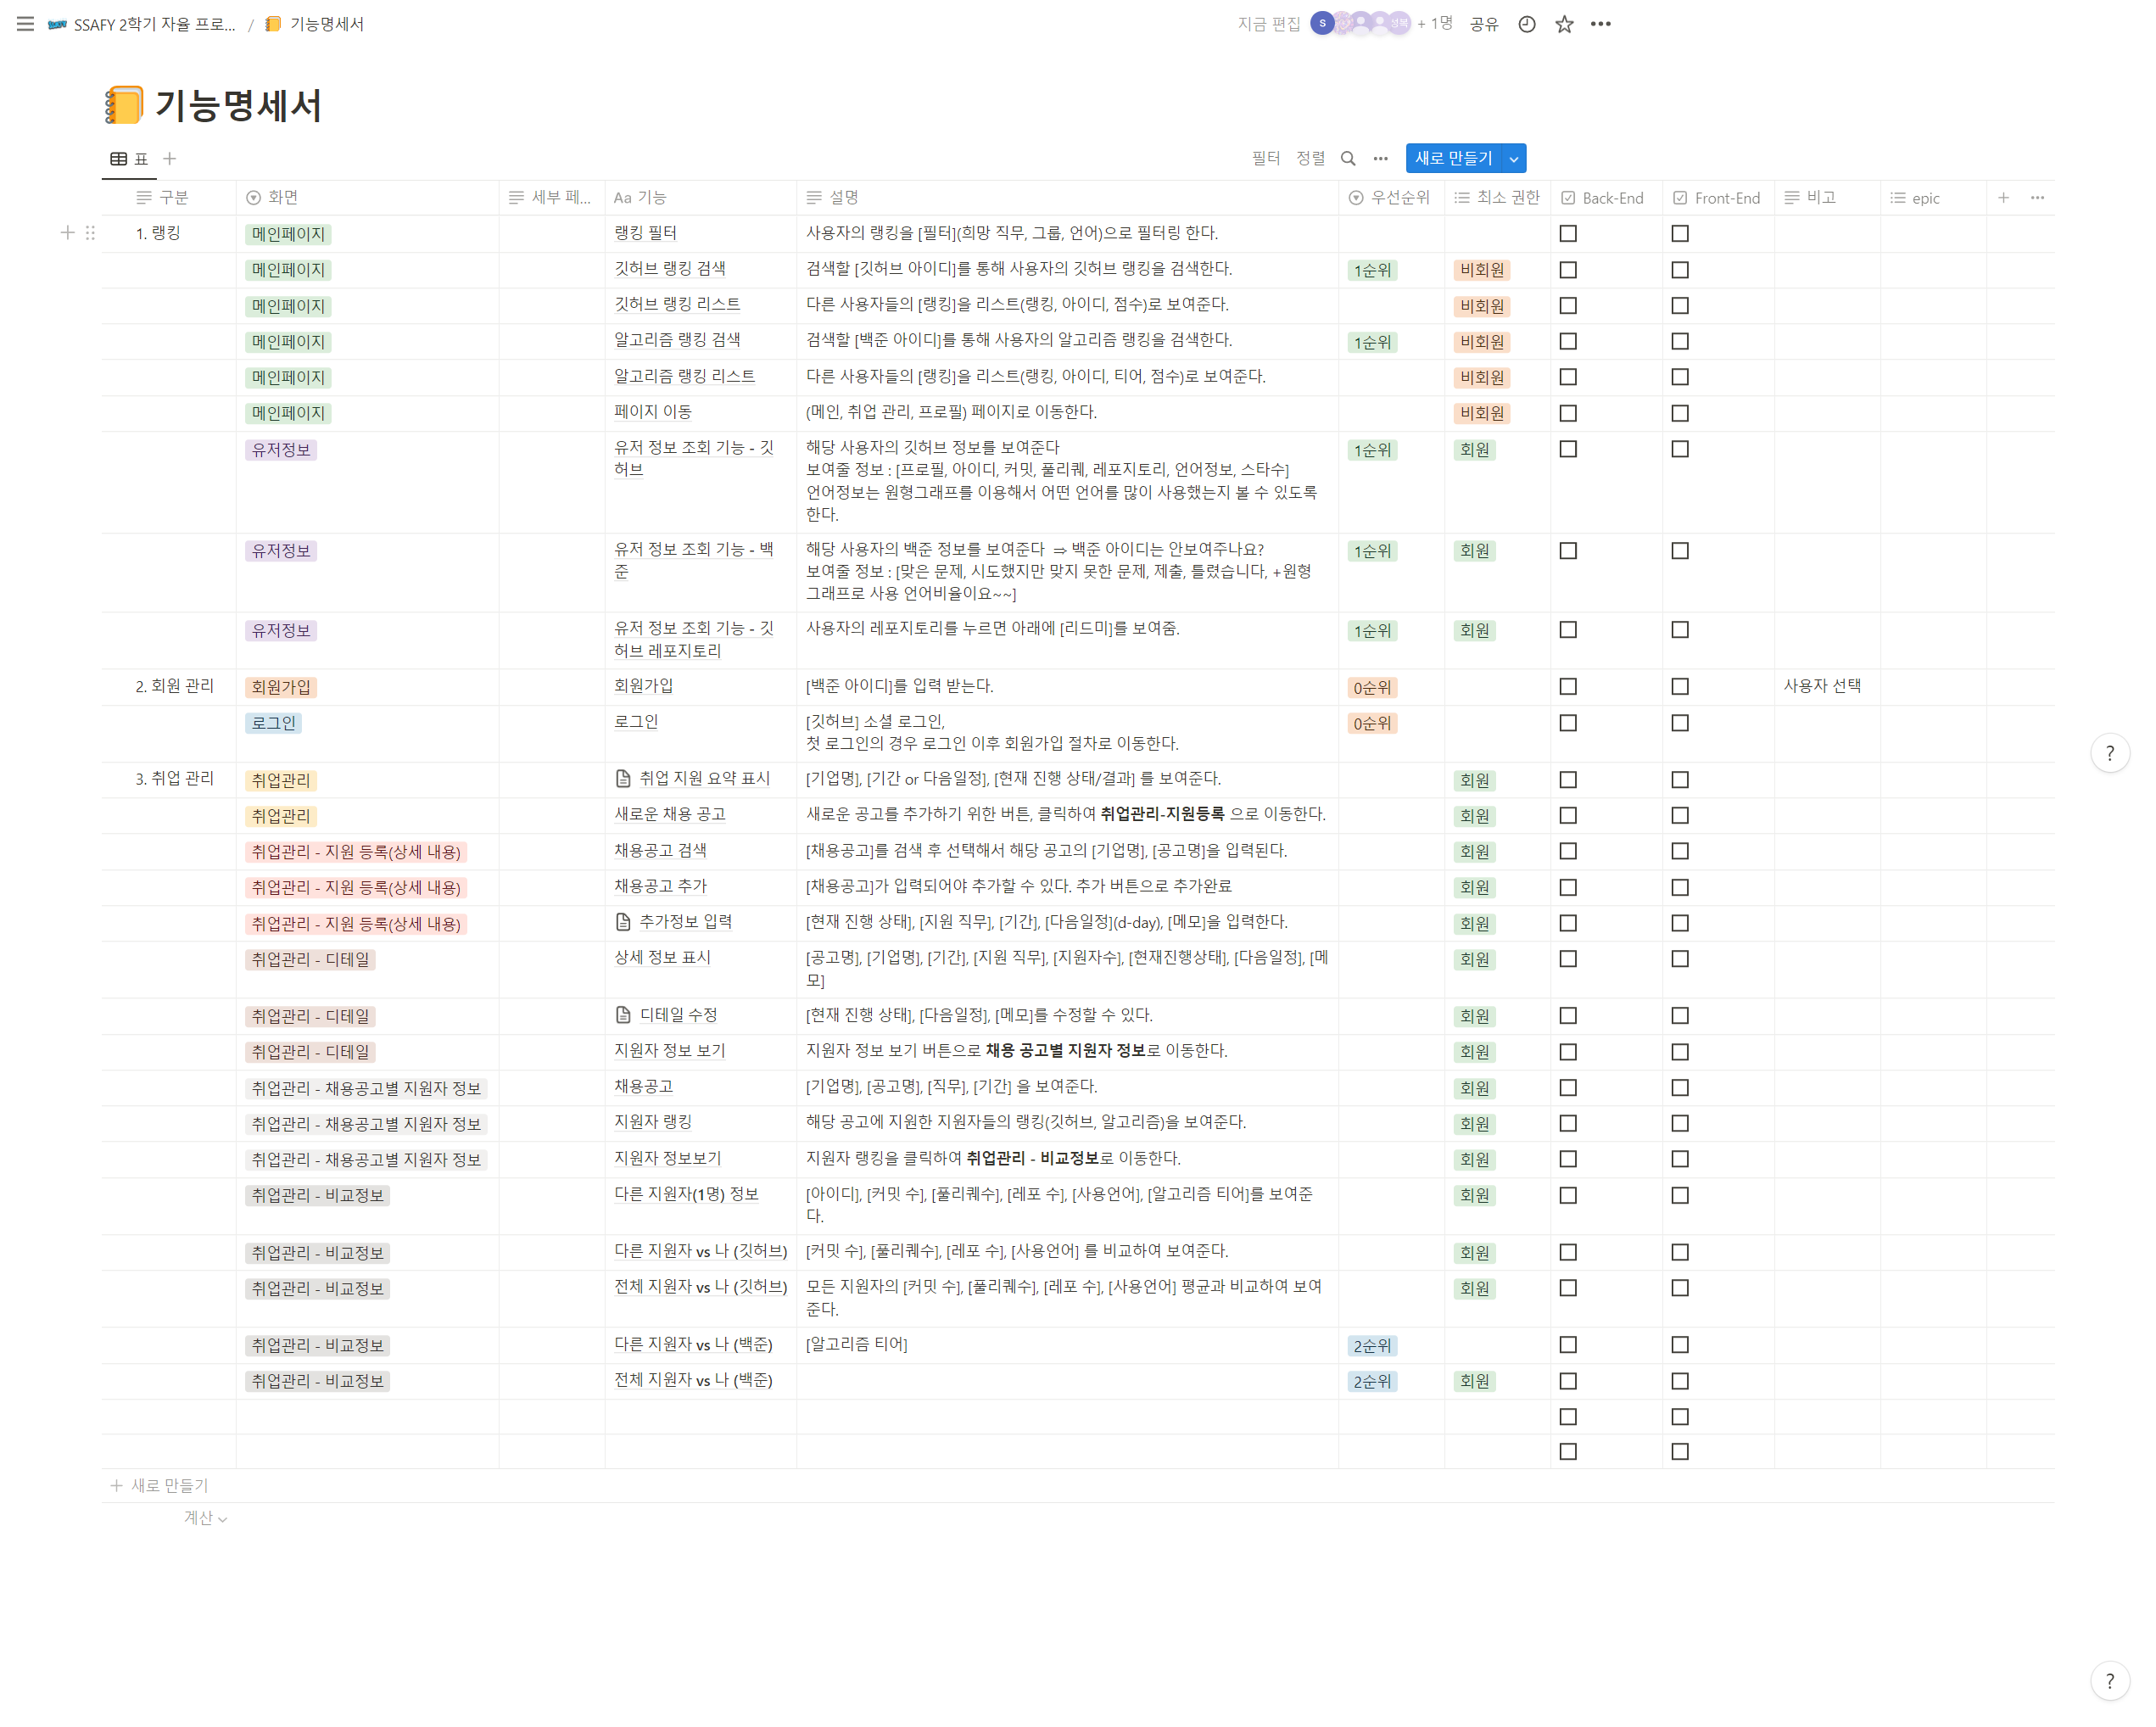The image size is (2156, 1727).
Task: Open the 필터 filter menu
Action: tap(1265, 158)
